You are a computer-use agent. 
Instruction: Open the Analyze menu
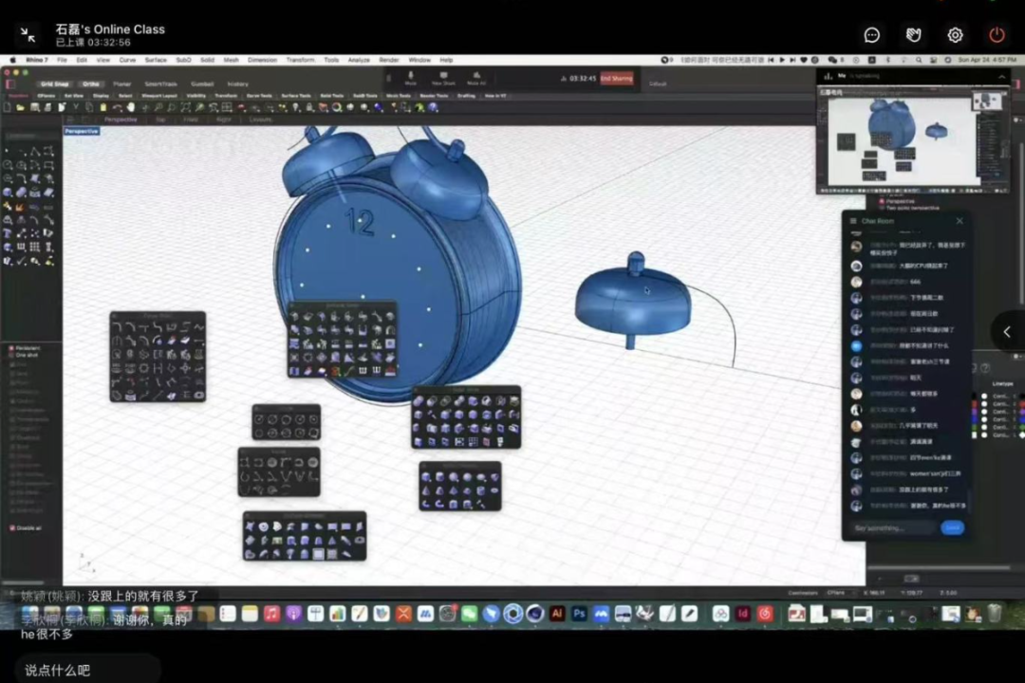coord(359,60)
